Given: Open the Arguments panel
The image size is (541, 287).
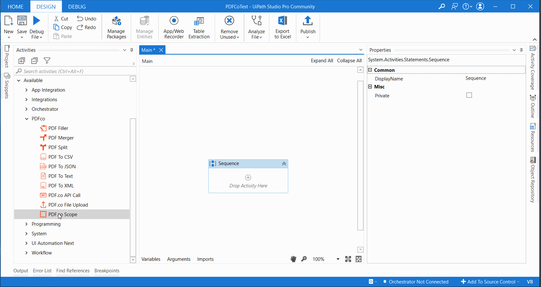Looking at the screenshot, I should click(x=179, y=259).
